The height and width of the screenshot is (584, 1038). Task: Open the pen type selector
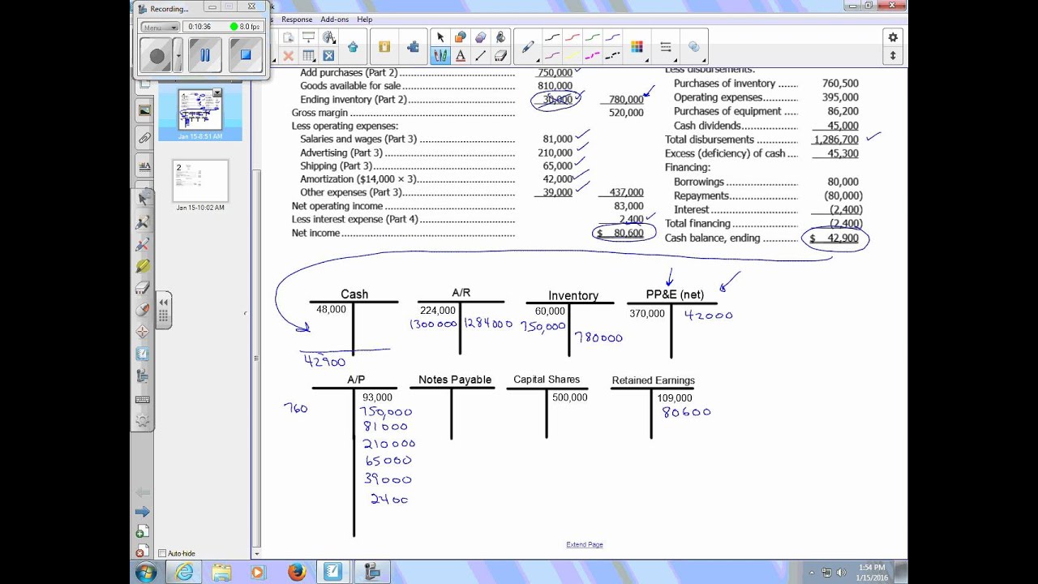click(528, 47)
